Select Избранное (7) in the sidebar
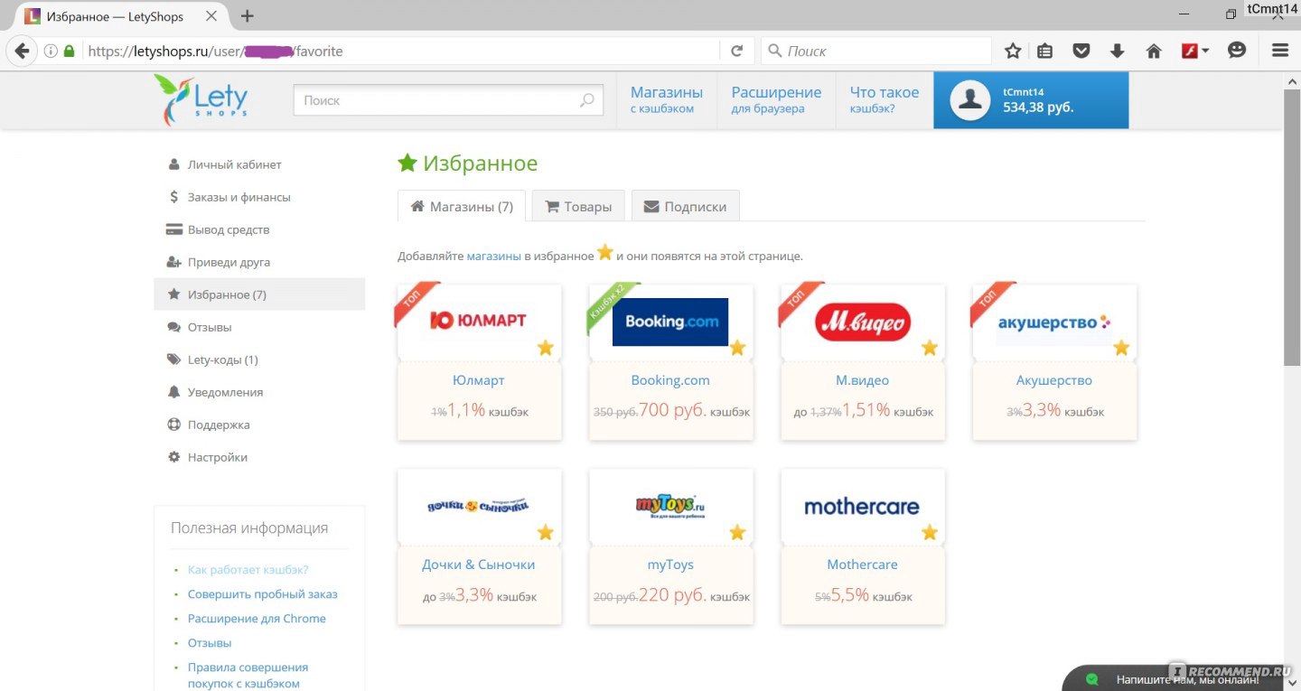 pos(259,294)
